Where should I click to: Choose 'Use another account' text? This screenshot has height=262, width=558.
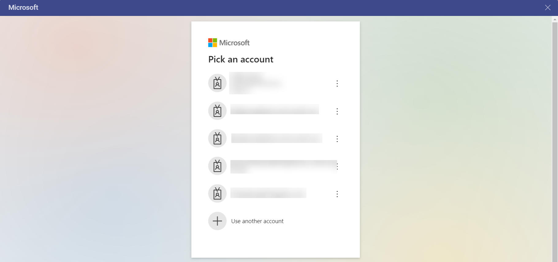point(257,221)
